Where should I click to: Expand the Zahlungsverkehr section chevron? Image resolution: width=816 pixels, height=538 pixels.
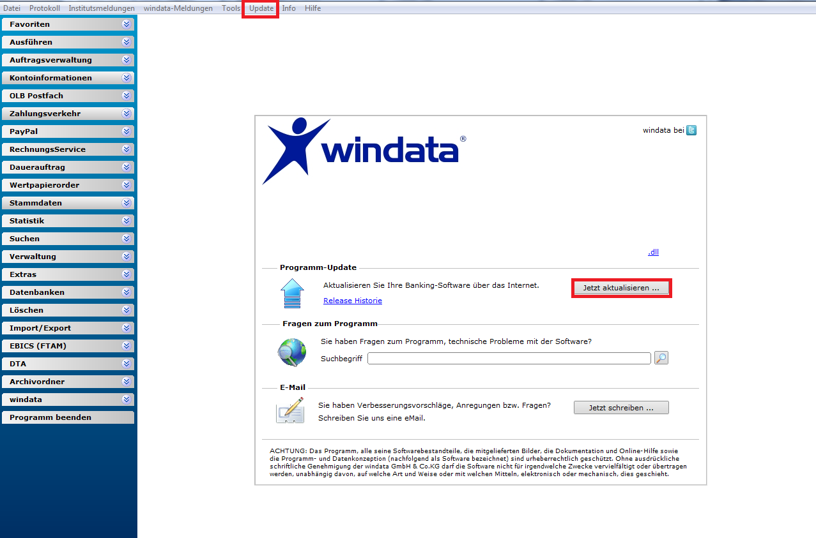(x=127, y=114)
